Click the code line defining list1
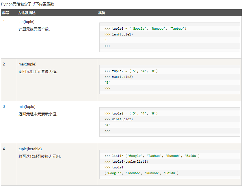 click(x=152, y=156)
